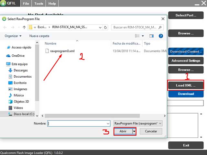The height and width of the screenshot is (155, 207).
Task: Open the Organizar dropdown
Action: click(x=13, y=36)
